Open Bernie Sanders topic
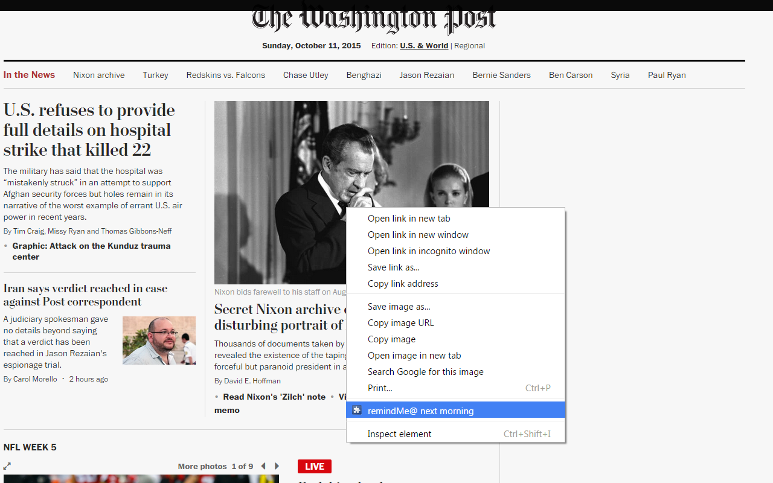Screen dimensions: 773x483 [501, 75]
